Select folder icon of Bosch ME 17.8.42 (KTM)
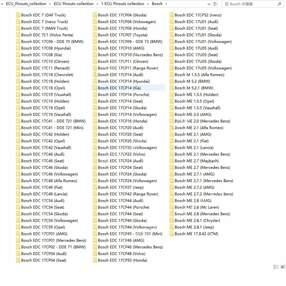This screenshot has width=286, height=286. point(172,234)
